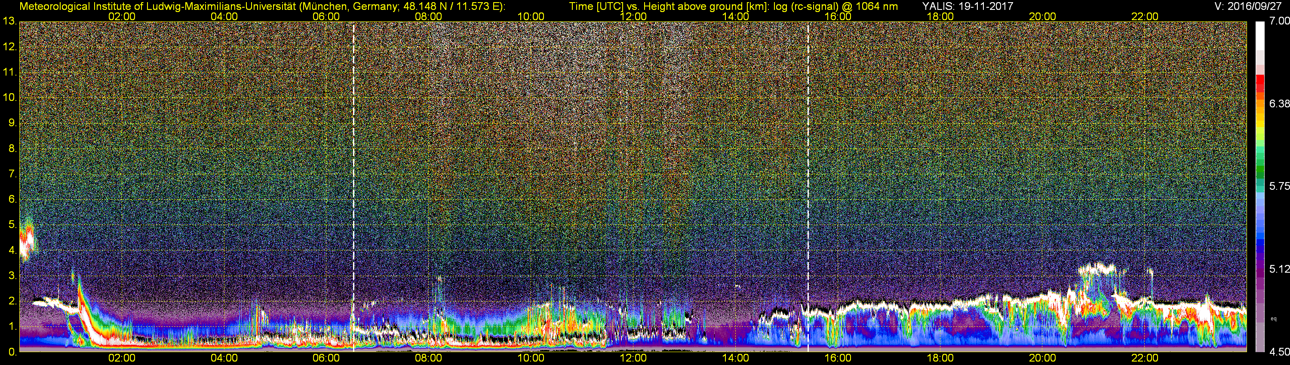Pick the 5.12 value on the color scale

point(1280,270)
